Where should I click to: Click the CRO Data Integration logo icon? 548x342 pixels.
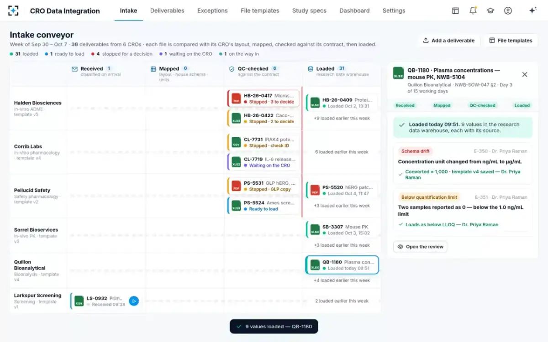(14, 10)
